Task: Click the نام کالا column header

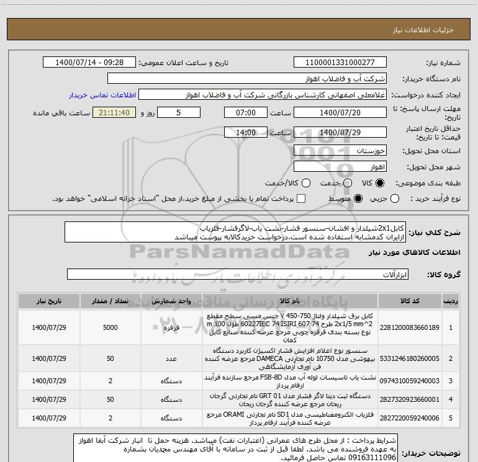Action: [x=290, y=301]
